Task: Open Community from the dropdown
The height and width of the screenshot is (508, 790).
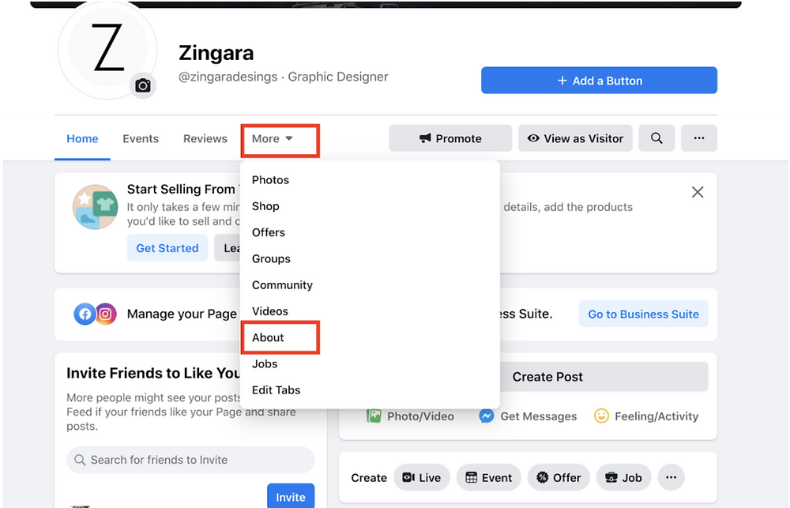Action: pyautogui.click(x=371, y=284)
